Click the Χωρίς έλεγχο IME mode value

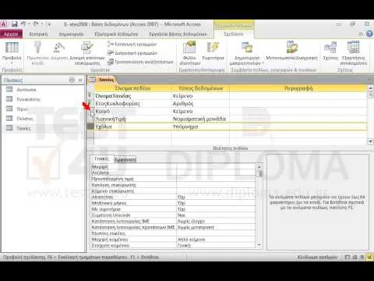click(x=216, y=222)
